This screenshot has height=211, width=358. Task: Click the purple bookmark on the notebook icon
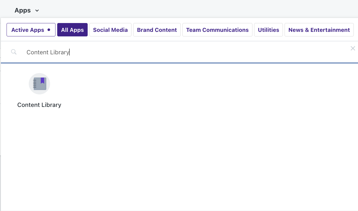(42, 80)
